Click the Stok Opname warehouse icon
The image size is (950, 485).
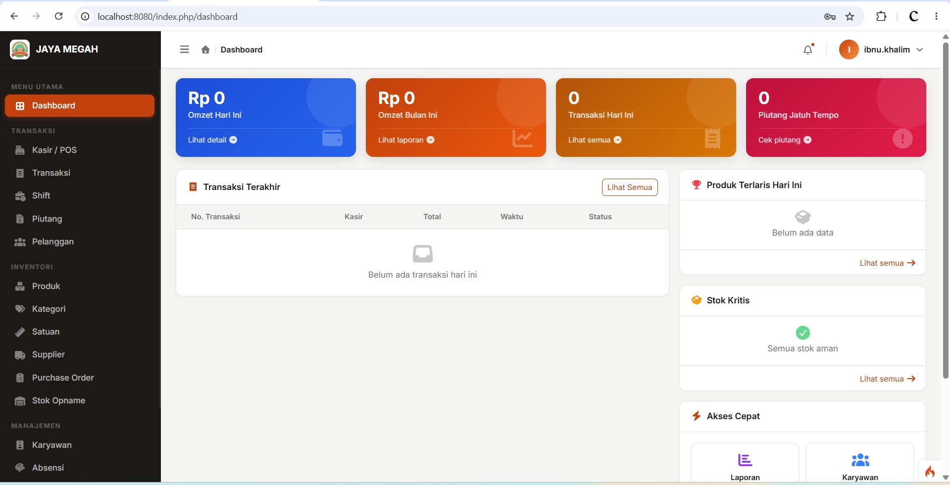(x=20, y=401)
